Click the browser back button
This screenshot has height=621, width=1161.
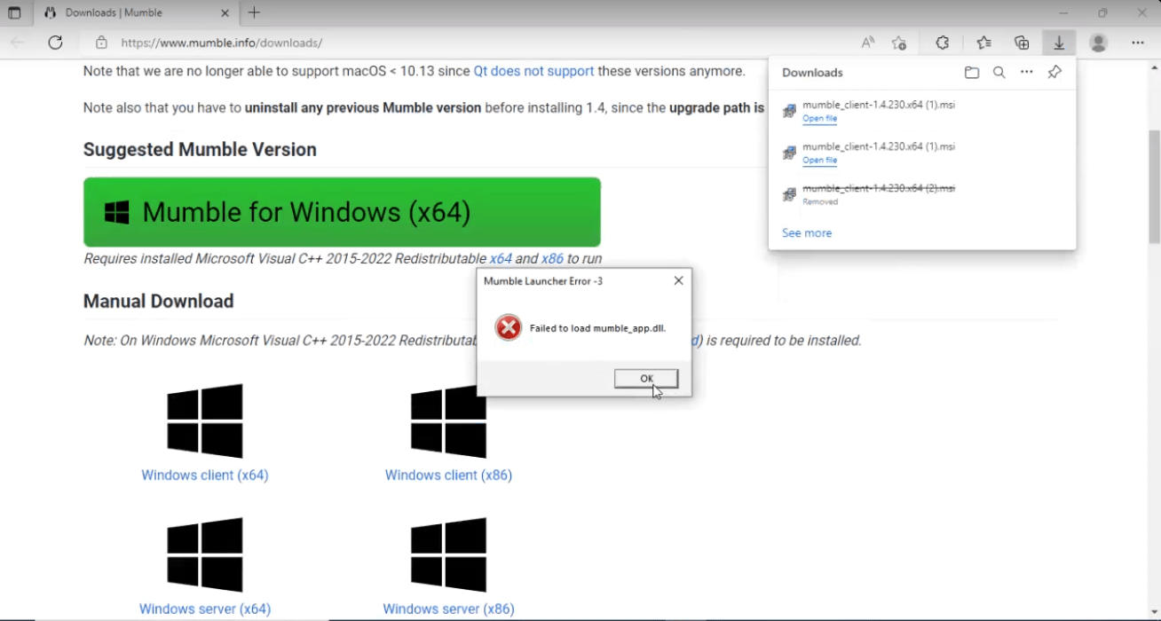(x=18, y=43)
